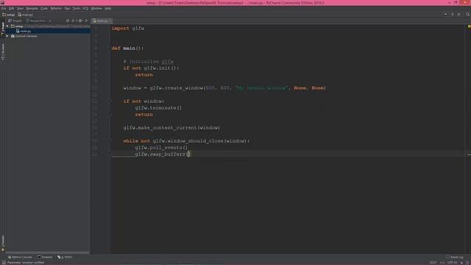Click the yellow inspection indicator atop editor

(469, 26)
